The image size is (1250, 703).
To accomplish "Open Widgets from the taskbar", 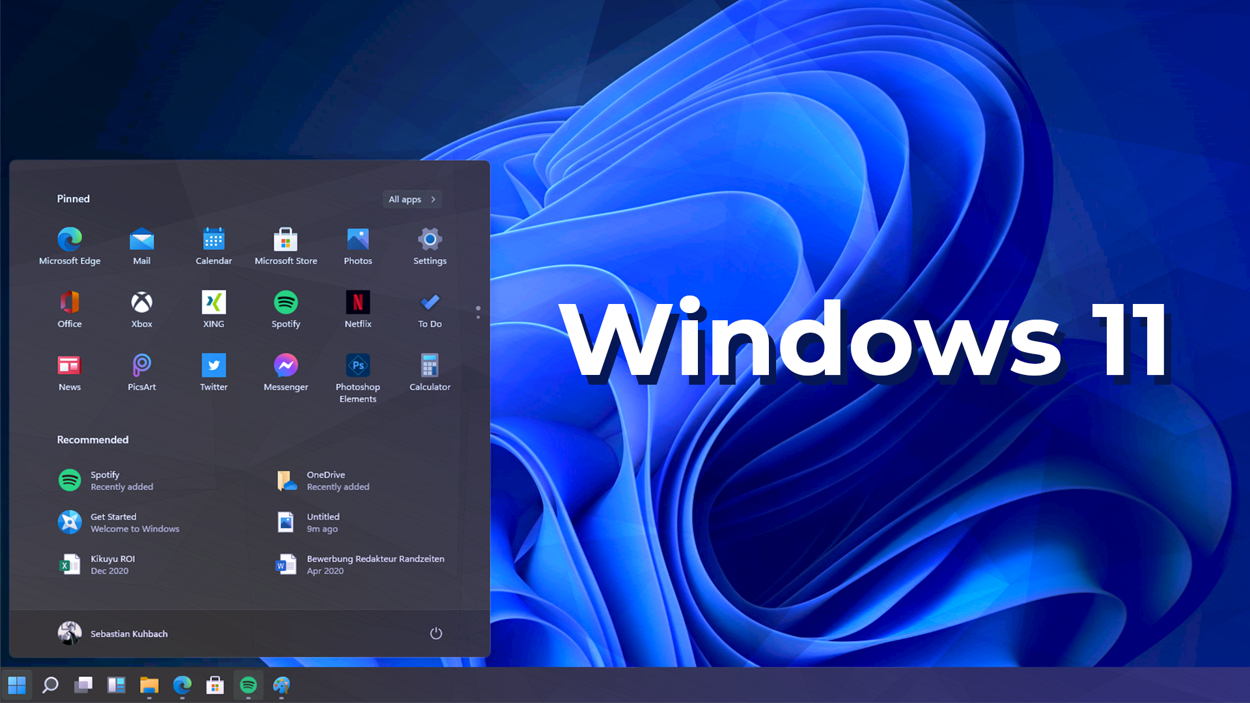I will tap(117, 685).
